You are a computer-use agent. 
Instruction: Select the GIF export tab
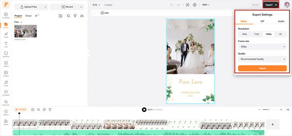click(x=263, y=21)
